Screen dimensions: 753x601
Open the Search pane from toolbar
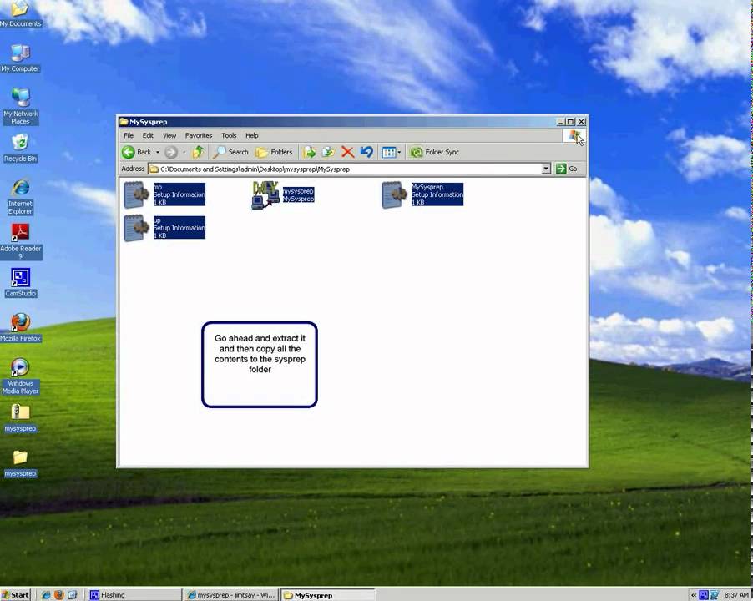231,152
